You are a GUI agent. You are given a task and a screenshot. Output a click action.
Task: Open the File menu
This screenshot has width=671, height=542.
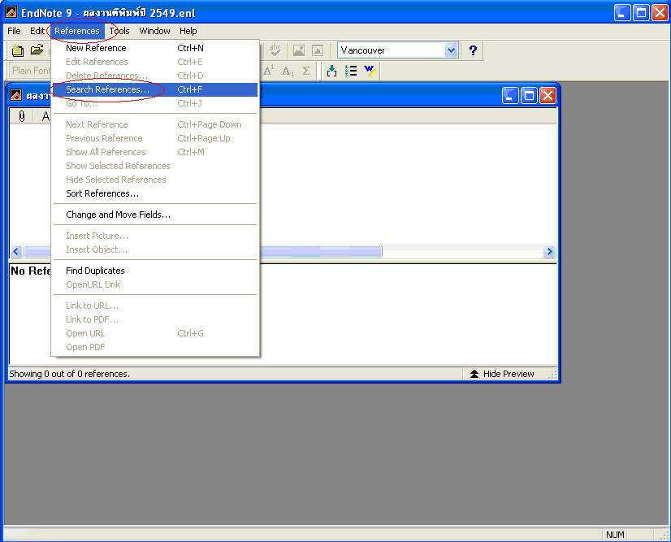(x=14, y=31)
